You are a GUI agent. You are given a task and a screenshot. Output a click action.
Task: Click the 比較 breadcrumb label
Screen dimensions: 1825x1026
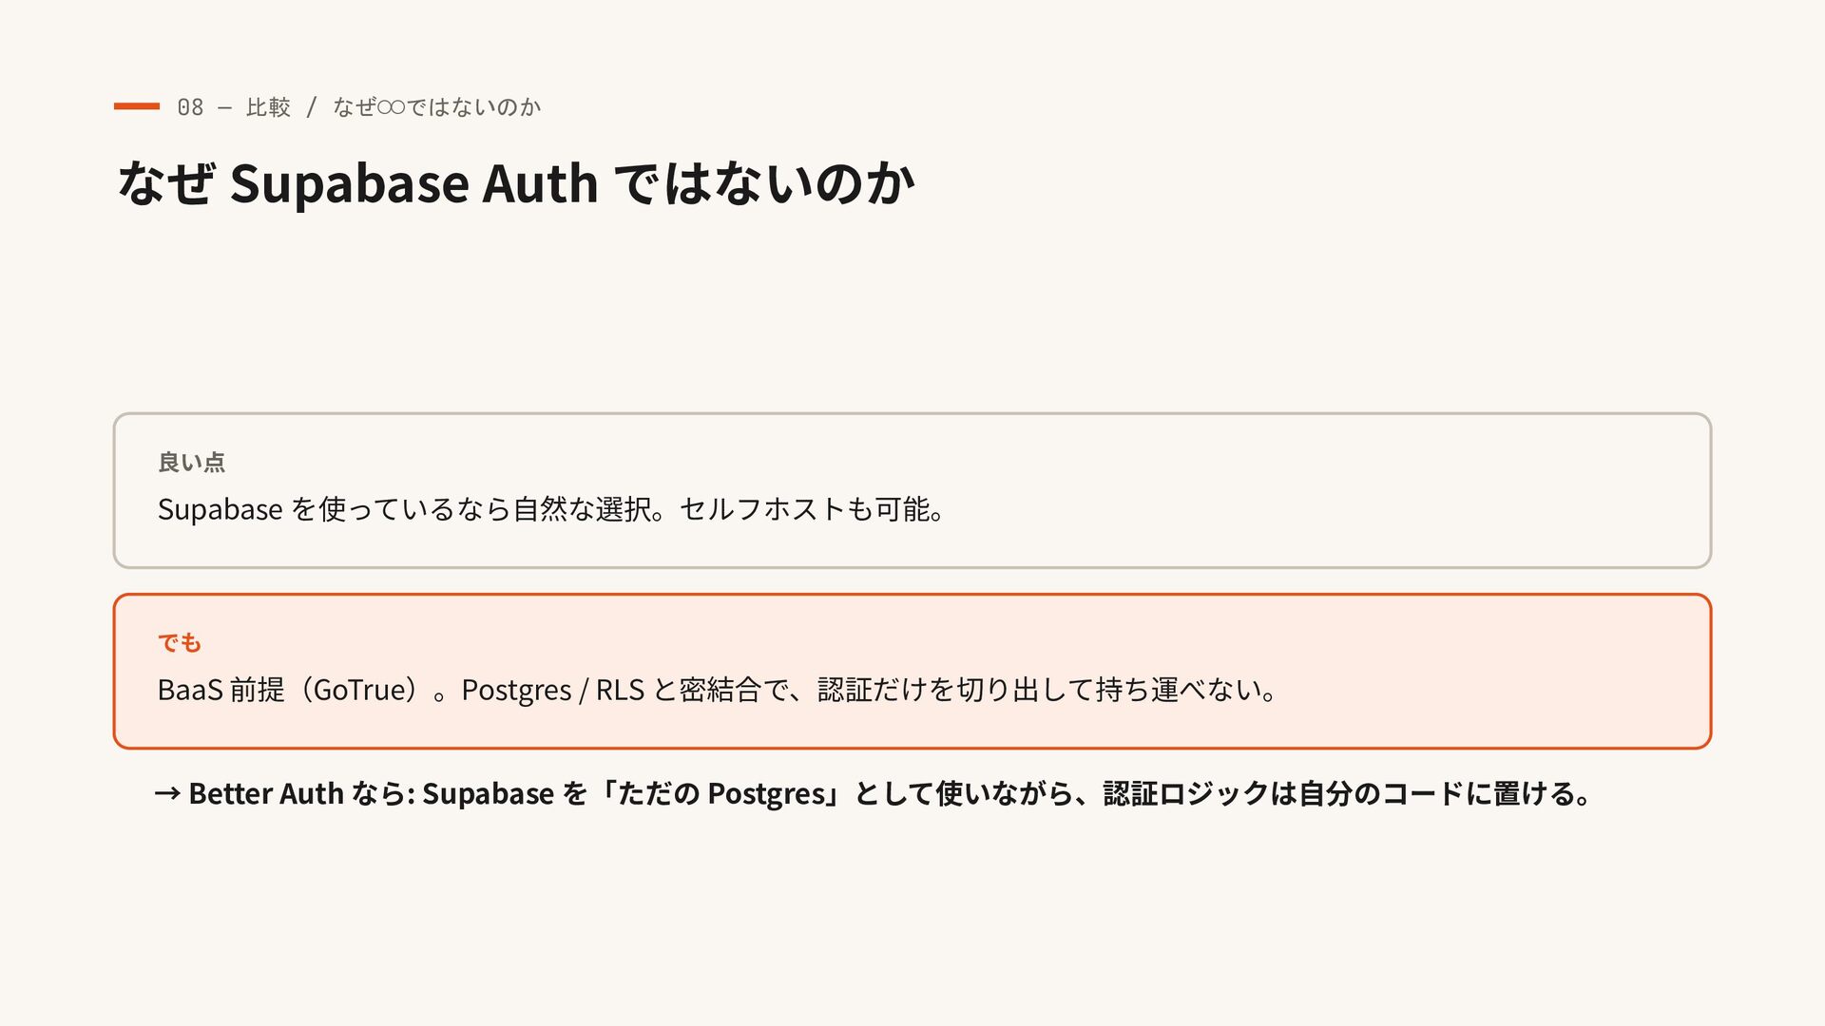coord(268,107)
